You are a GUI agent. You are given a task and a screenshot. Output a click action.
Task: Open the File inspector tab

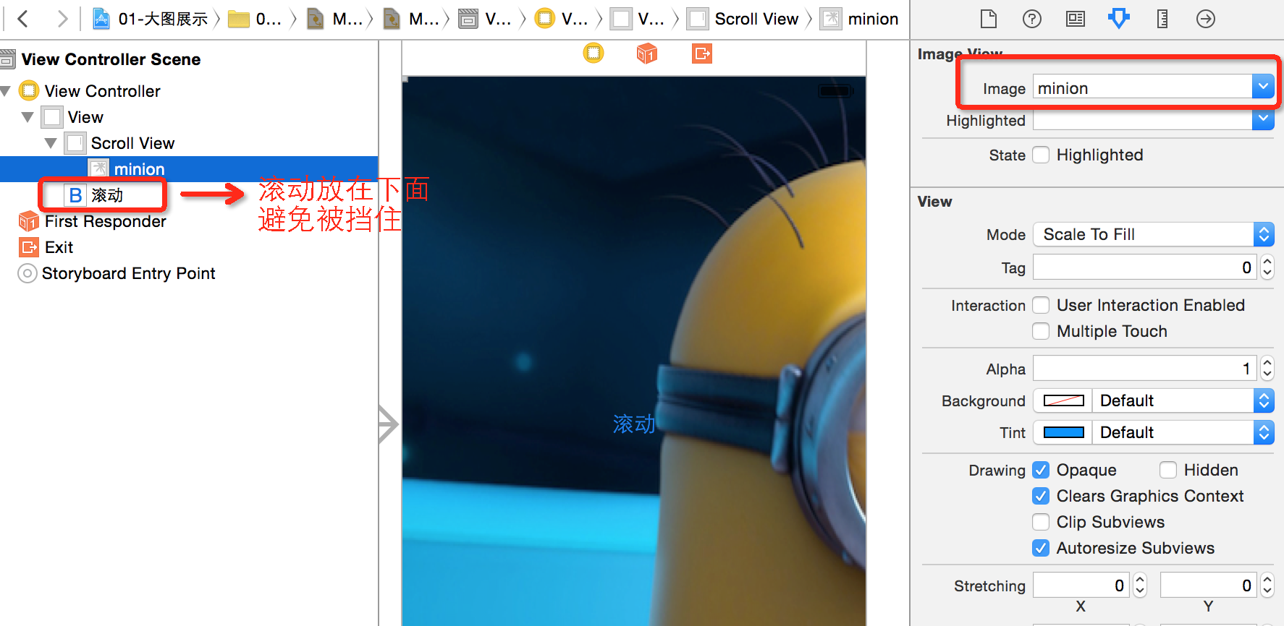[988, 19]
